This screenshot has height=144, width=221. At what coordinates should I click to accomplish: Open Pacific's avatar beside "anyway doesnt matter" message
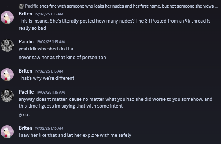[x=7, y=95]
